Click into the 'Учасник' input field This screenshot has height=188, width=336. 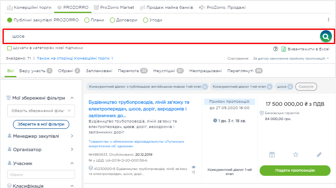click(x=41, y=174)
